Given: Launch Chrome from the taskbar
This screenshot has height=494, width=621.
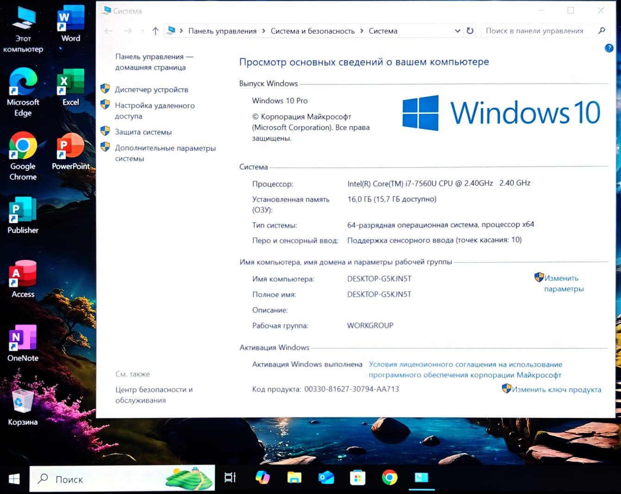Looking at the screenshot, I should (x=389, y=478).
